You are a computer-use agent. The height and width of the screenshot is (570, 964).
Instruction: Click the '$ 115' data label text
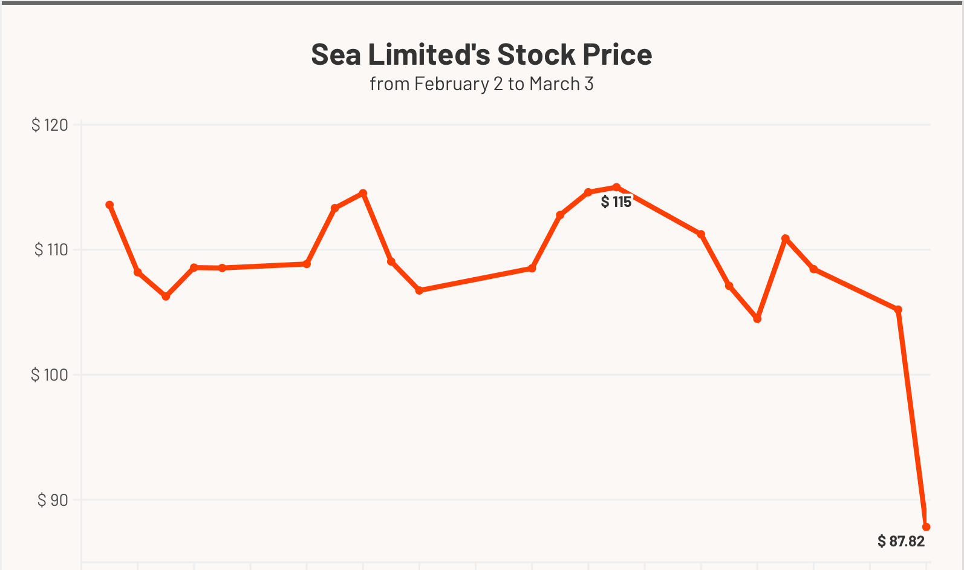coord(616,202)
